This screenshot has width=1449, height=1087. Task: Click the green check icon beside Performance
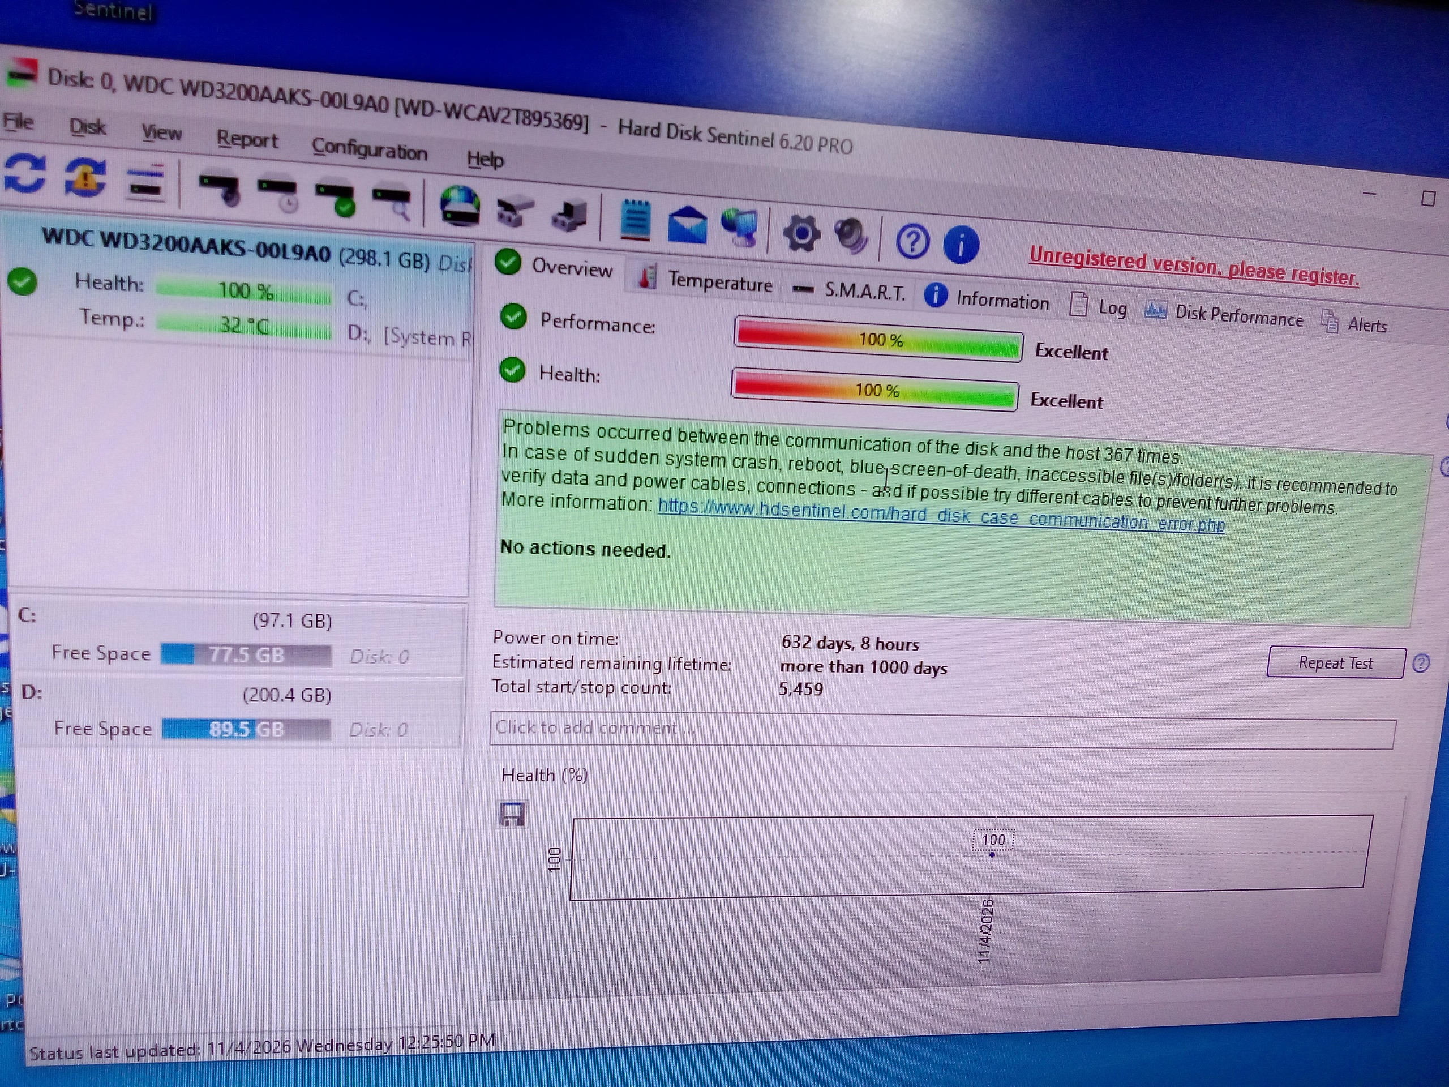coord(513,317)
